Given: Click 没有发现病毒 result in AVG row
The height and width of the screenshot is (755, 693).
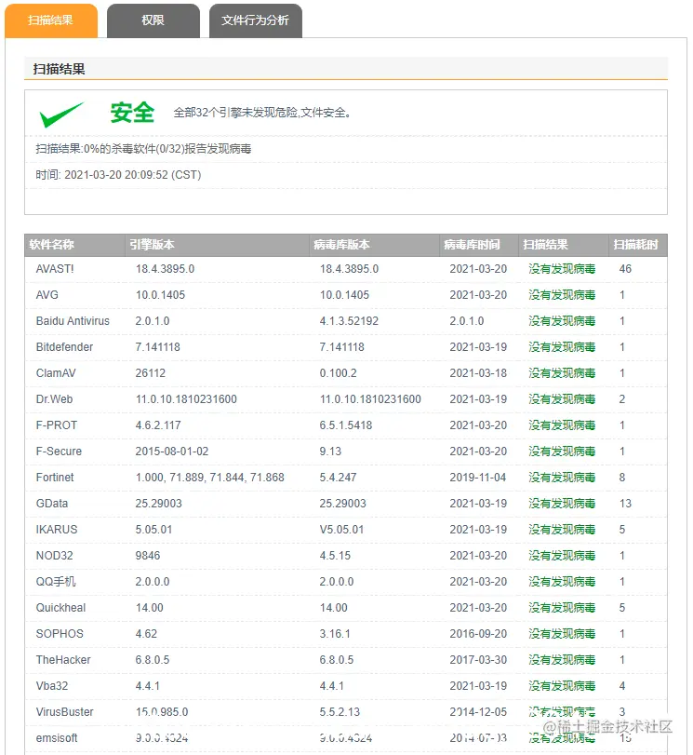Looking at the screenshot, I should click(x=562, y=295).
